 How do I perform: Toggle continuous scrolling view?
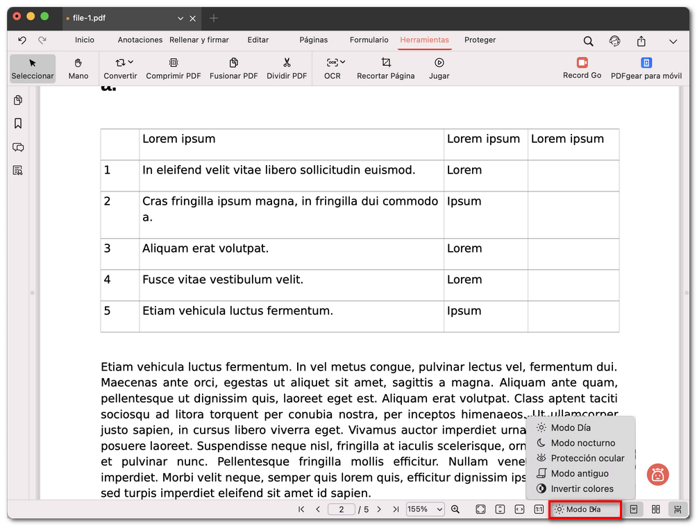[677, 509]
